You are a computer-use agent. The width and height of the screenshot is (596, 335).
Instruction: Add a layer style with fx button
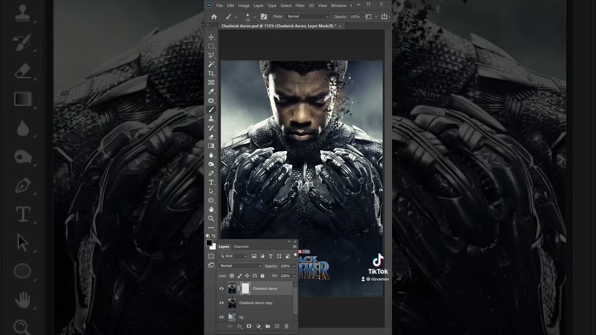(x=240, y=326)
